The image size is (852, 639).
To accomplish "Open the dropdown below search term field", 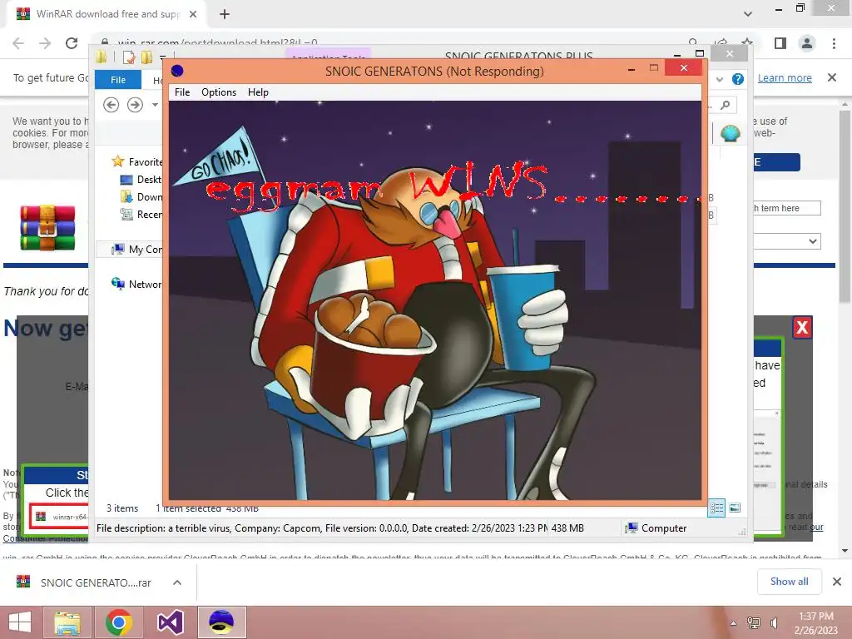I will pos(787,241).
